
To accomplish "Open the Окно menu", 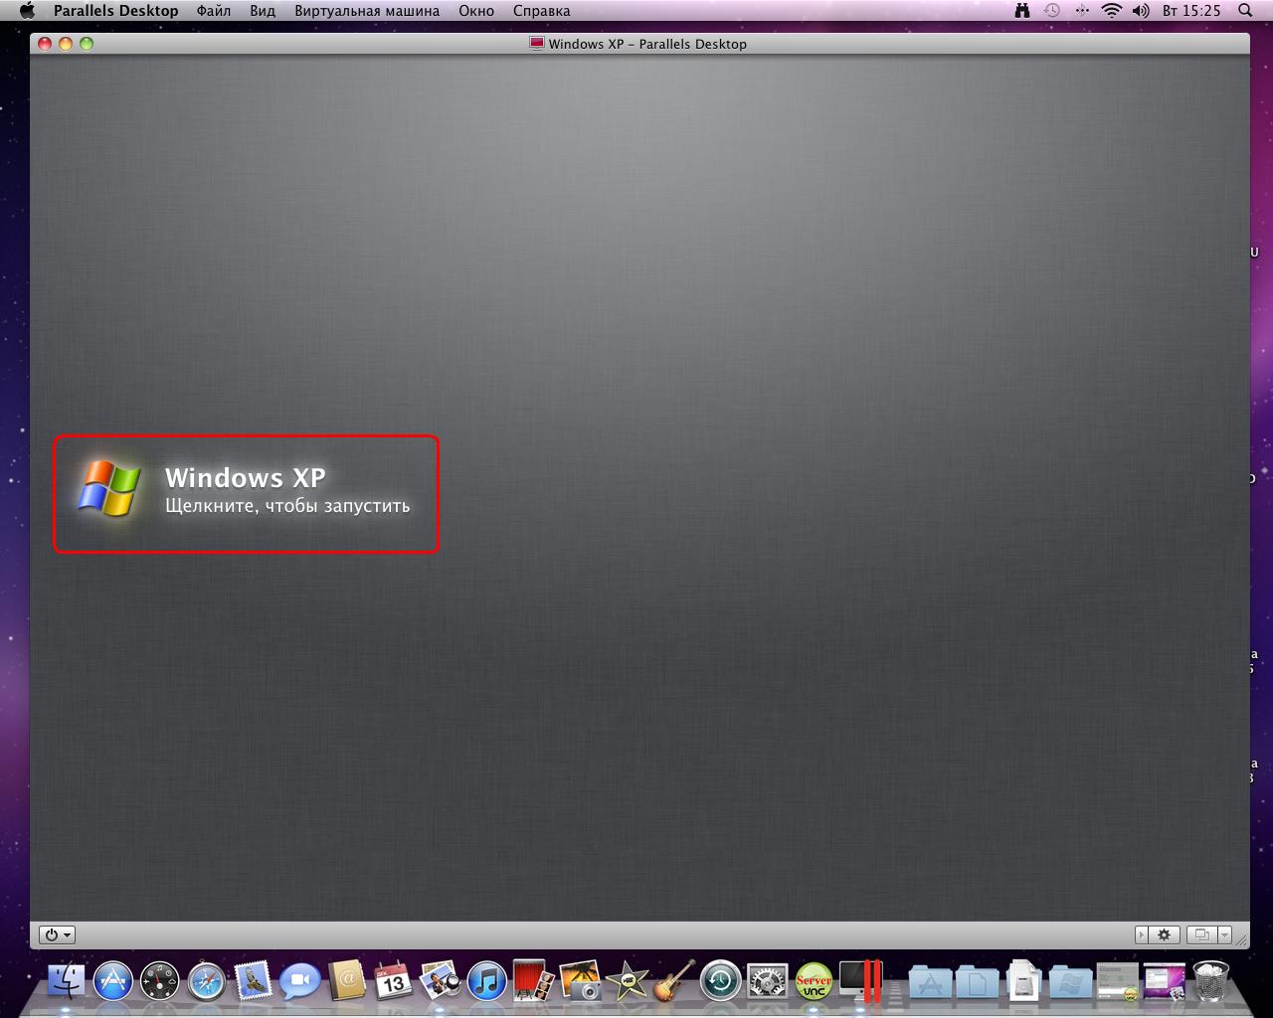I will (476, 11).
